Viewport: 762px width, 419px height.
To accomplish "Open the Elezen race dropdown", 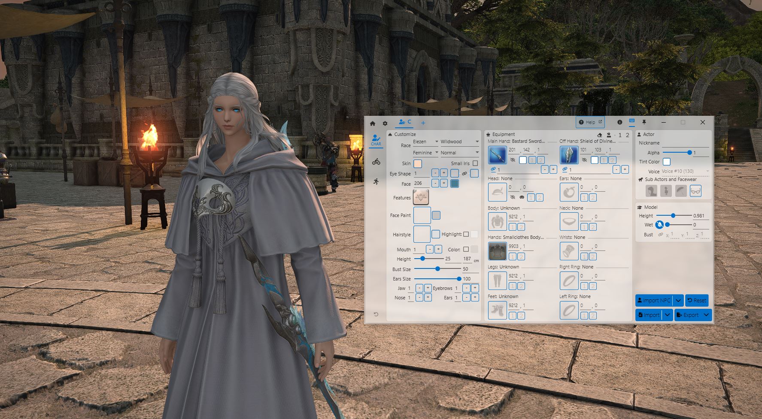I will click(x=425, y=142).
